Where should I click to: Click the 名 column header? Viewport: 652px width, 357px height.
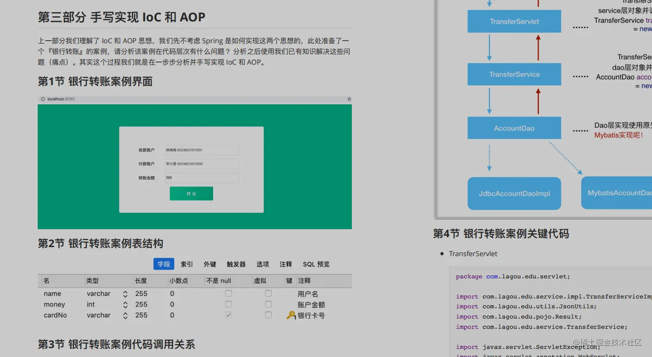[x=47, y=281]
